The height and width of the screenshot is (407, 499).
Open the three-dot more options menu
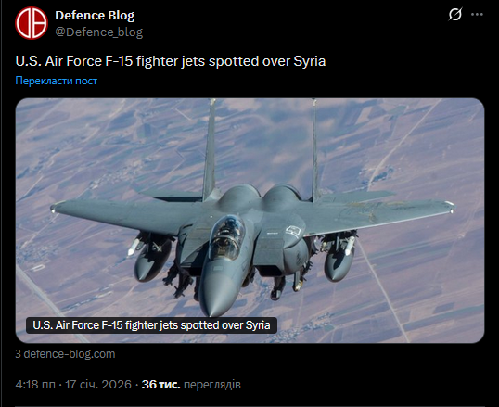[477, 14]
